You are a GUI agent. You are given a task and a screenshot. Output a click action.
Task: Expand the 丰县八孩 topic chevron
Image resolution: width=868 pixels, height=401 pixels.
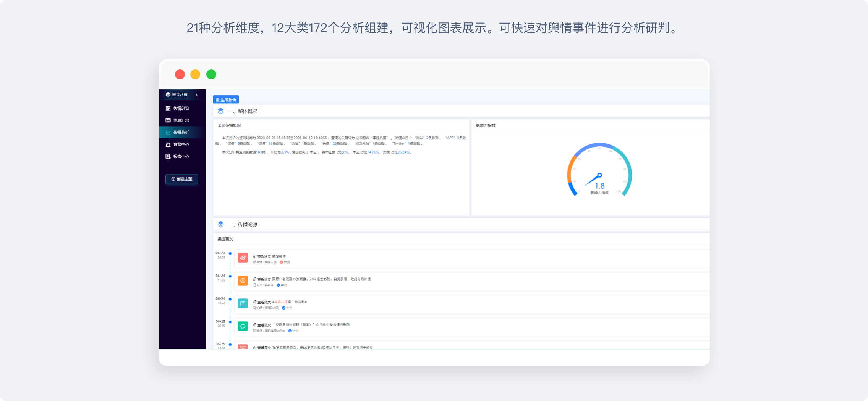coord(196,95)
